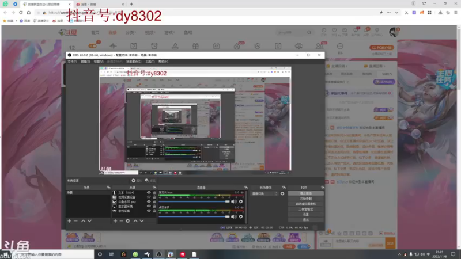Open the Tools (T) menu in OBS

[150, 62]
